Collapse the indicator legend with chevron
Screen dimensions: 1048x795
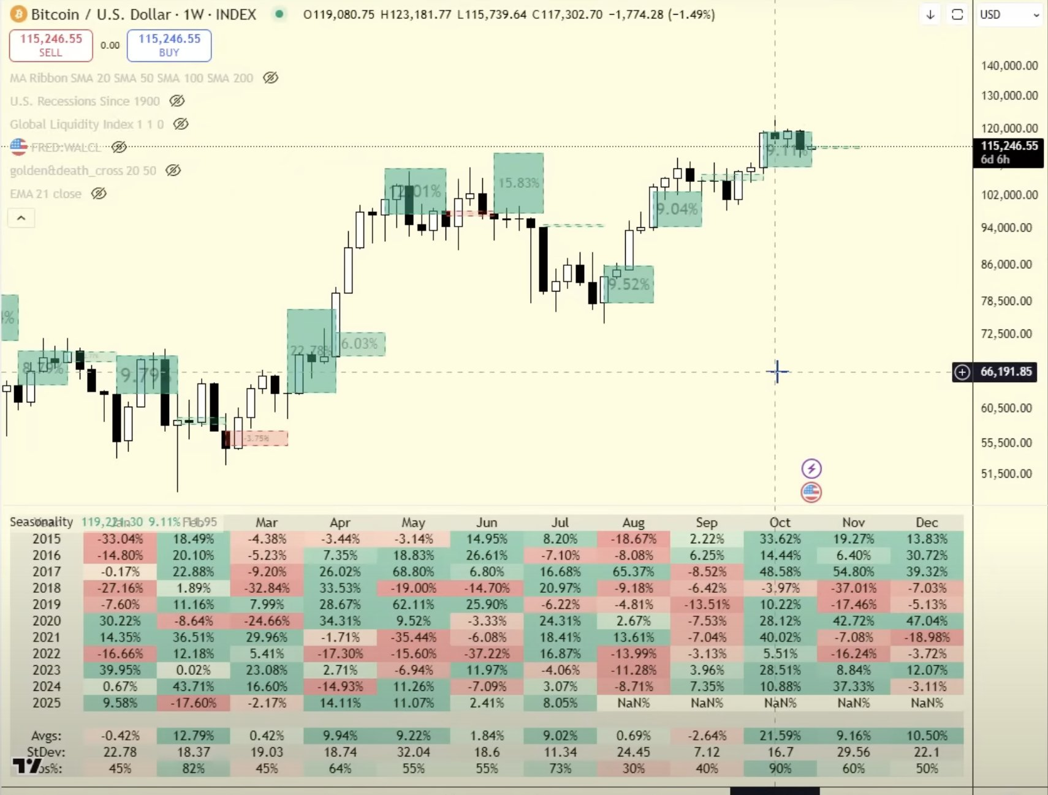[x=21, y=218]
